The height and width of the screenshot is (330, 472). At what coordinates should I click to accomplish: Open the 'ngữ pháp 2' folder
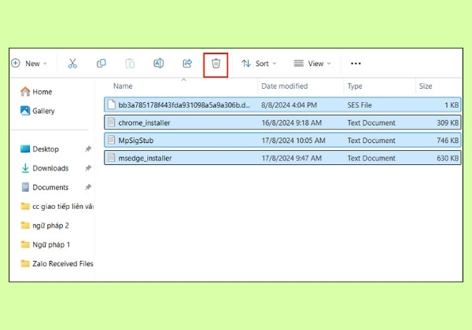[x=45, y=225]
